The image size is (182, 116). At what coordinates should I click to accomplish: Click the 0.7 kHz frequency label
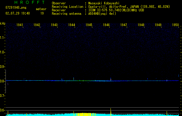point(2,96)
